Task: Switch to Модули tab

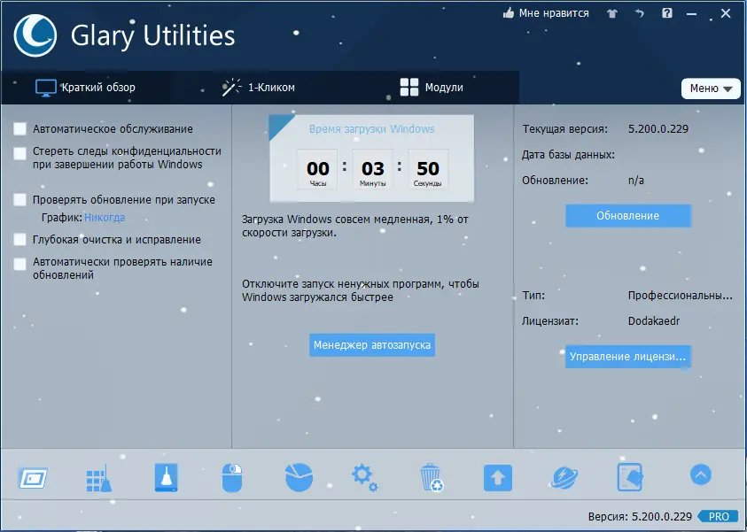Action: [x=432, y=88]
